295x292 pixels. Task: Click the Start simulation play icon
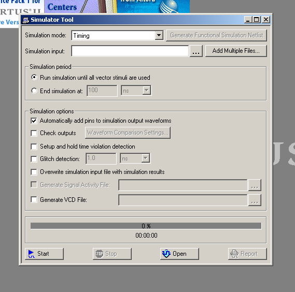tap(31, 254)
